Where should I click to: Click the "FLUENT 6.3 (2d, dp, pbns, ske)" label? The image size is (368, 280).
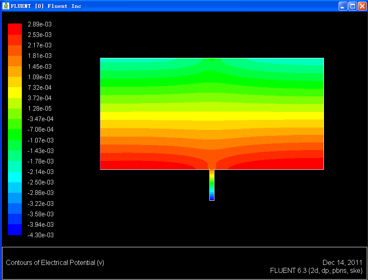316,271
